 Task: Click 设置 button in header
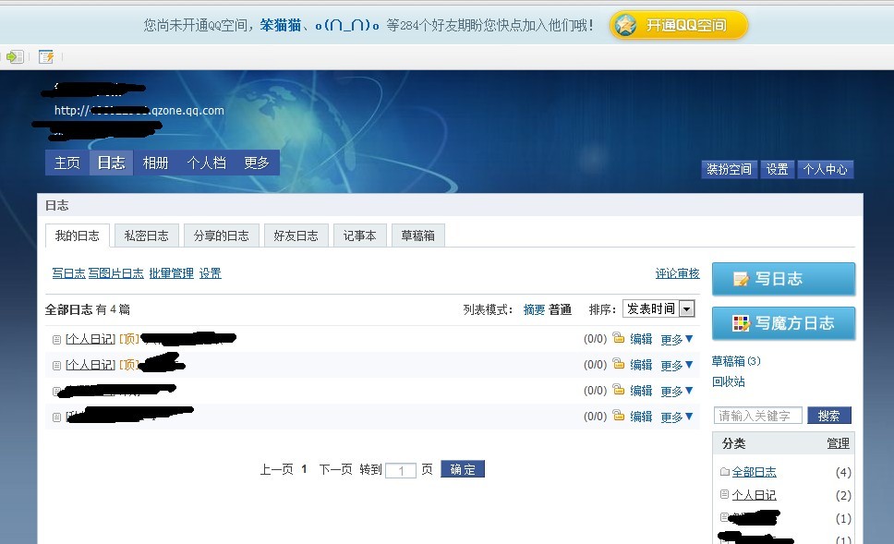777,169
